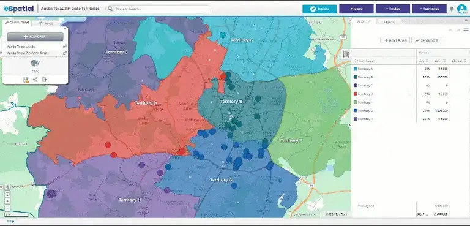470x226 pixels.
Task: Click Territory A color swatch
Action: pos(355,69)
